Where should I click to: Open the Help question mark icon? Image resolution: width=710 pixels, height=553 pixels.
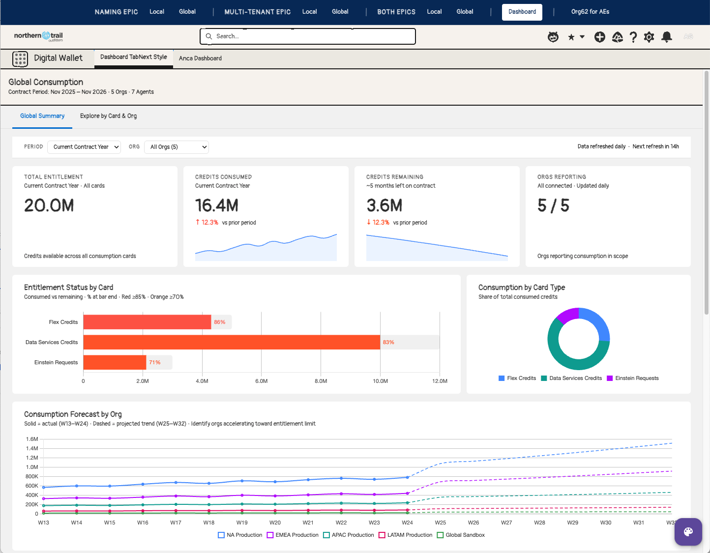pyautogui.click(x=633, y=37)
